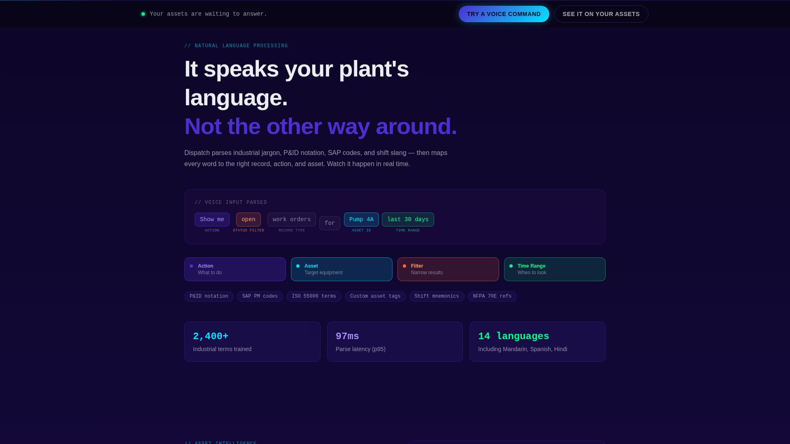Screen dimensions: 790x444
Task: Select the NFPA 70E refs chip
Action: coord(492,296)
